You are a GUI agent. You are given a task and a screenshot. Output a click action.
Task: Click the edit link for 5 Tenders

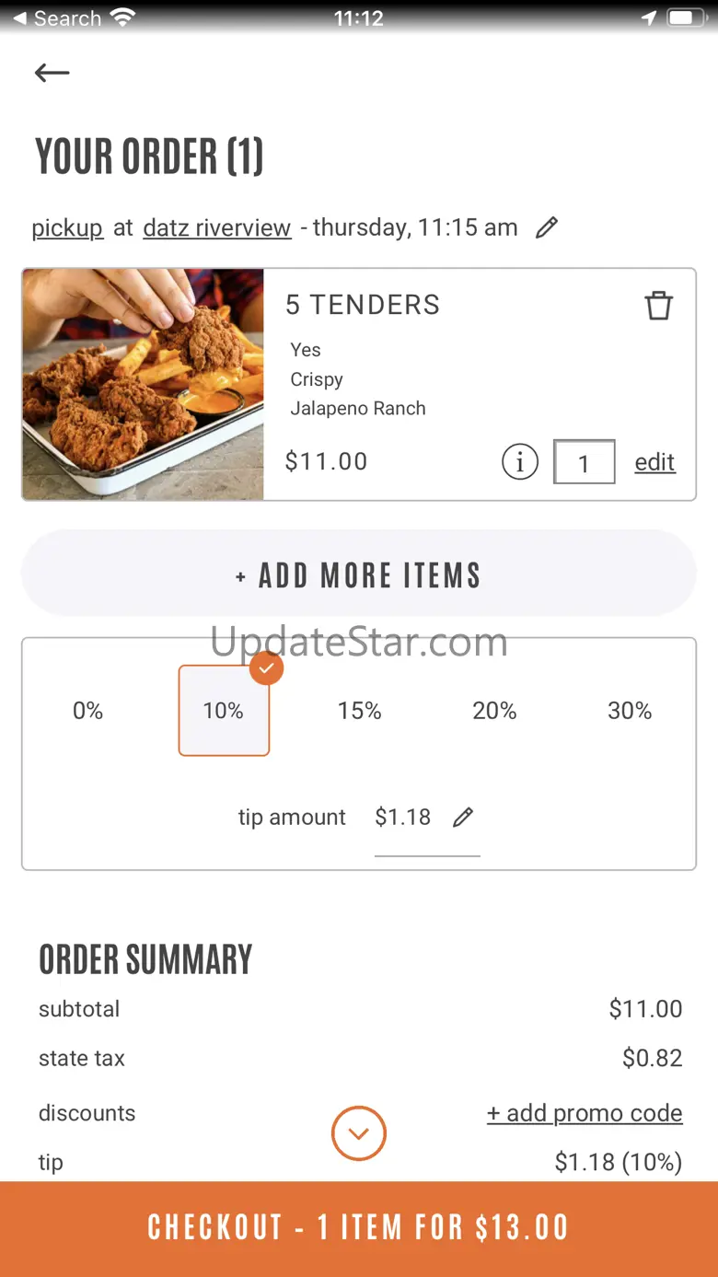pyautogui.click(x=654, y=462)
